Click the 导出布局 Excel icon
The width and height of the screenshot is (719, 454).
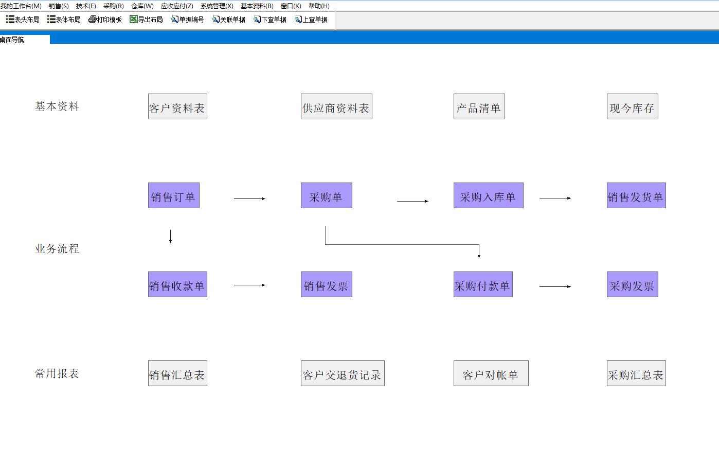134,20
